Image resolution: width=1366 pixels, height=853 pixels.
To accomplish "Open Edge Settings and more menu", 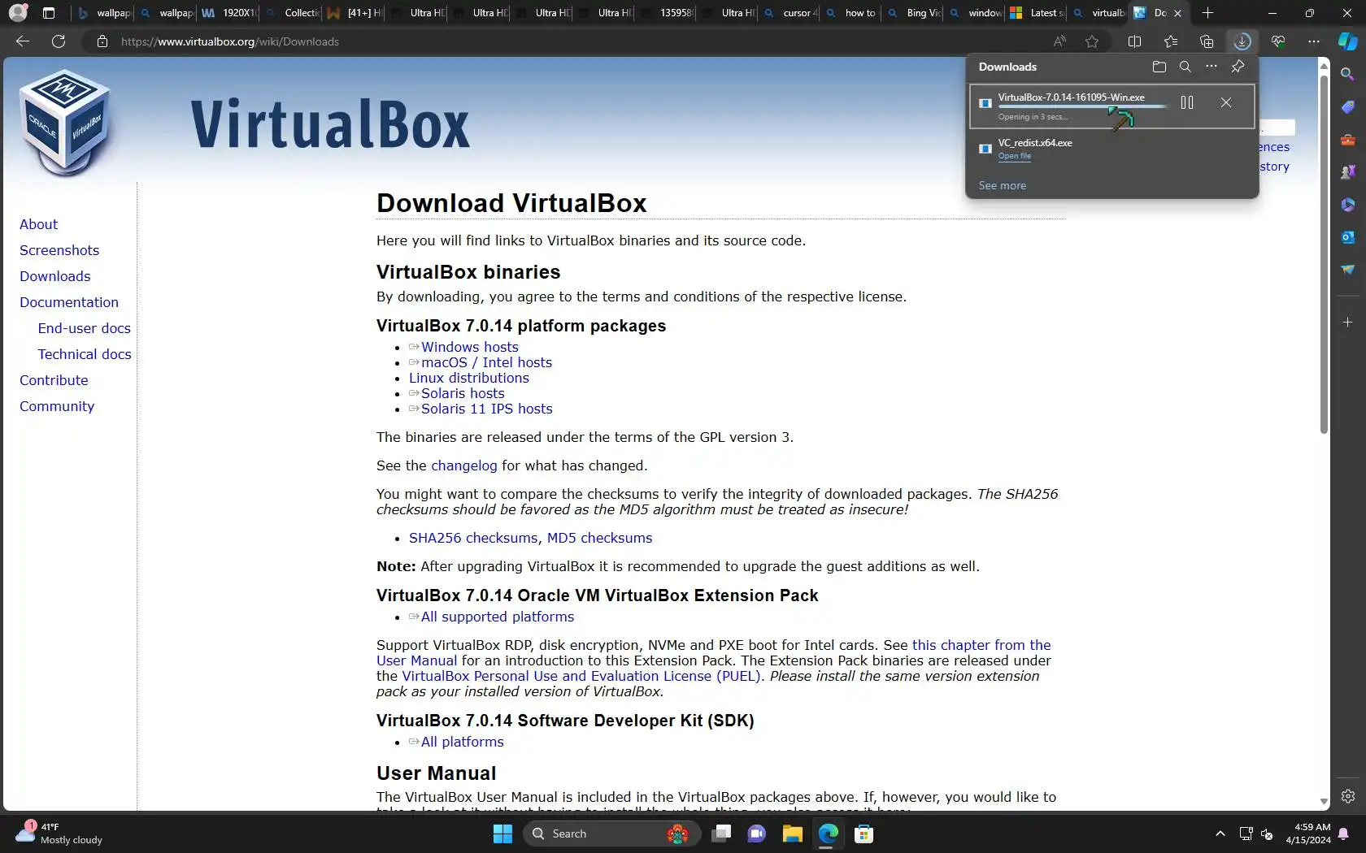I will click(1314, 41).
